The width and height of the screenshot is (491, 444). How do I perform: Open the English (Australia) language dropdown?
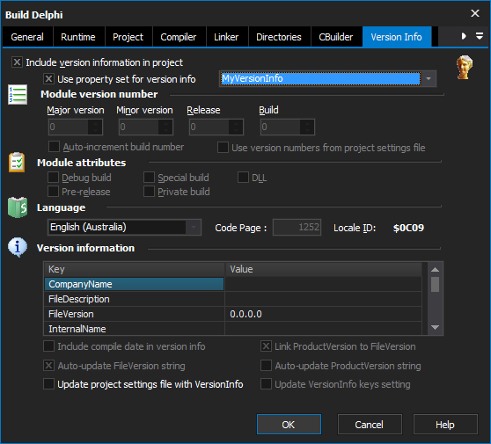pyautogui.click(x=194, y=227)
